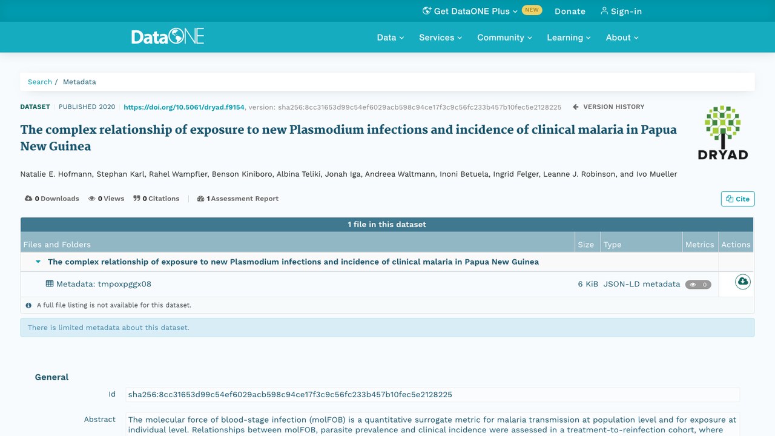Click the Id field value box
This screenshot has height=436, width=775.
click(x=432, y=395)
